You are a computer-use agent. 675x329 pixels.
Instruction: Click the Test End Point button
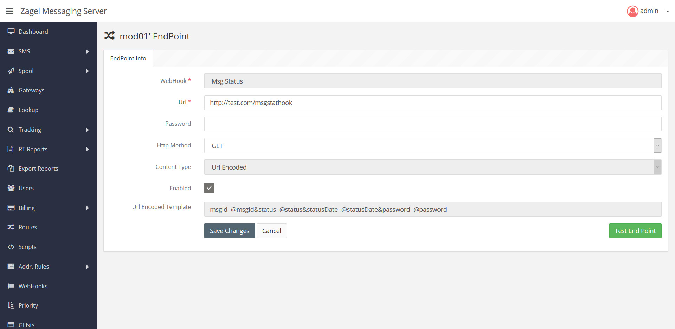635,231
